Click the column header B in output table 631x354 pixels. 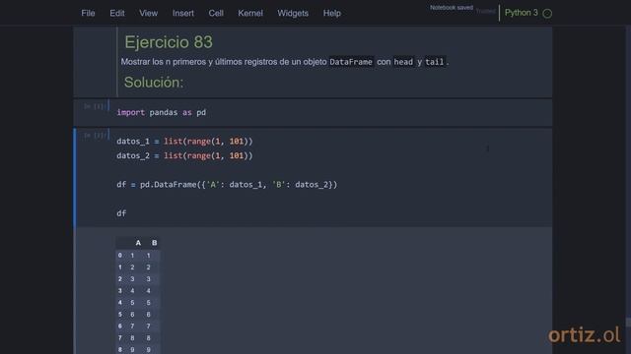point(154,243)
